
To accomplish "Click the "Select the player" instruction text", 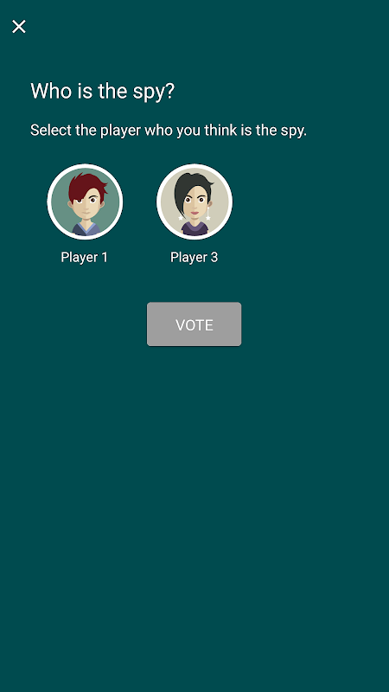I will tap(168, 131).
